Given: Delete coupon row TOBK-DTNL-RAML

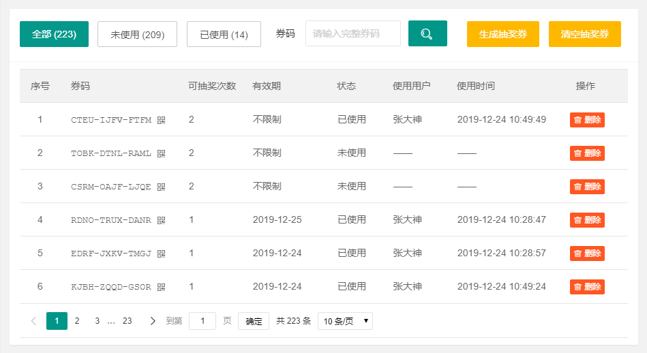Looking at the screenshot, I should tap(587, 153).
